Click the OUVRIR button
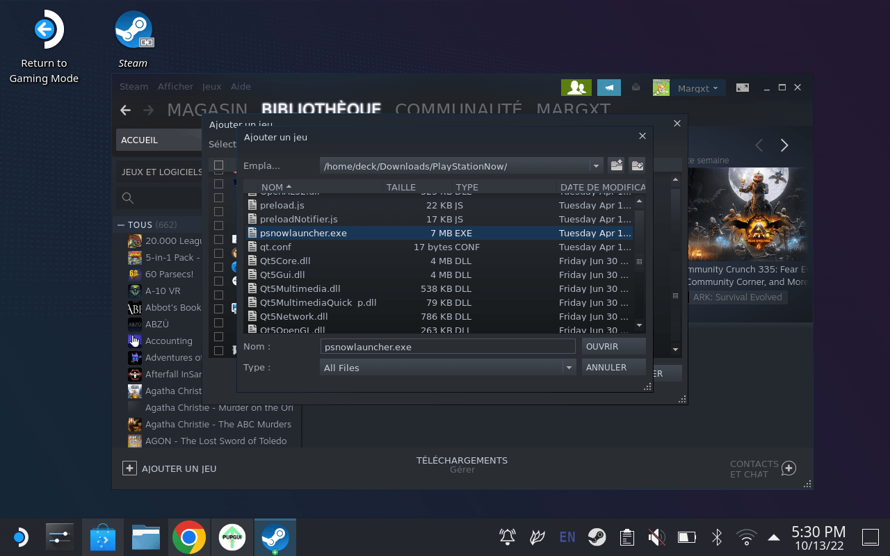Image resolution: width=890 pixels, height=556 pixels. [x=613, y=346]
